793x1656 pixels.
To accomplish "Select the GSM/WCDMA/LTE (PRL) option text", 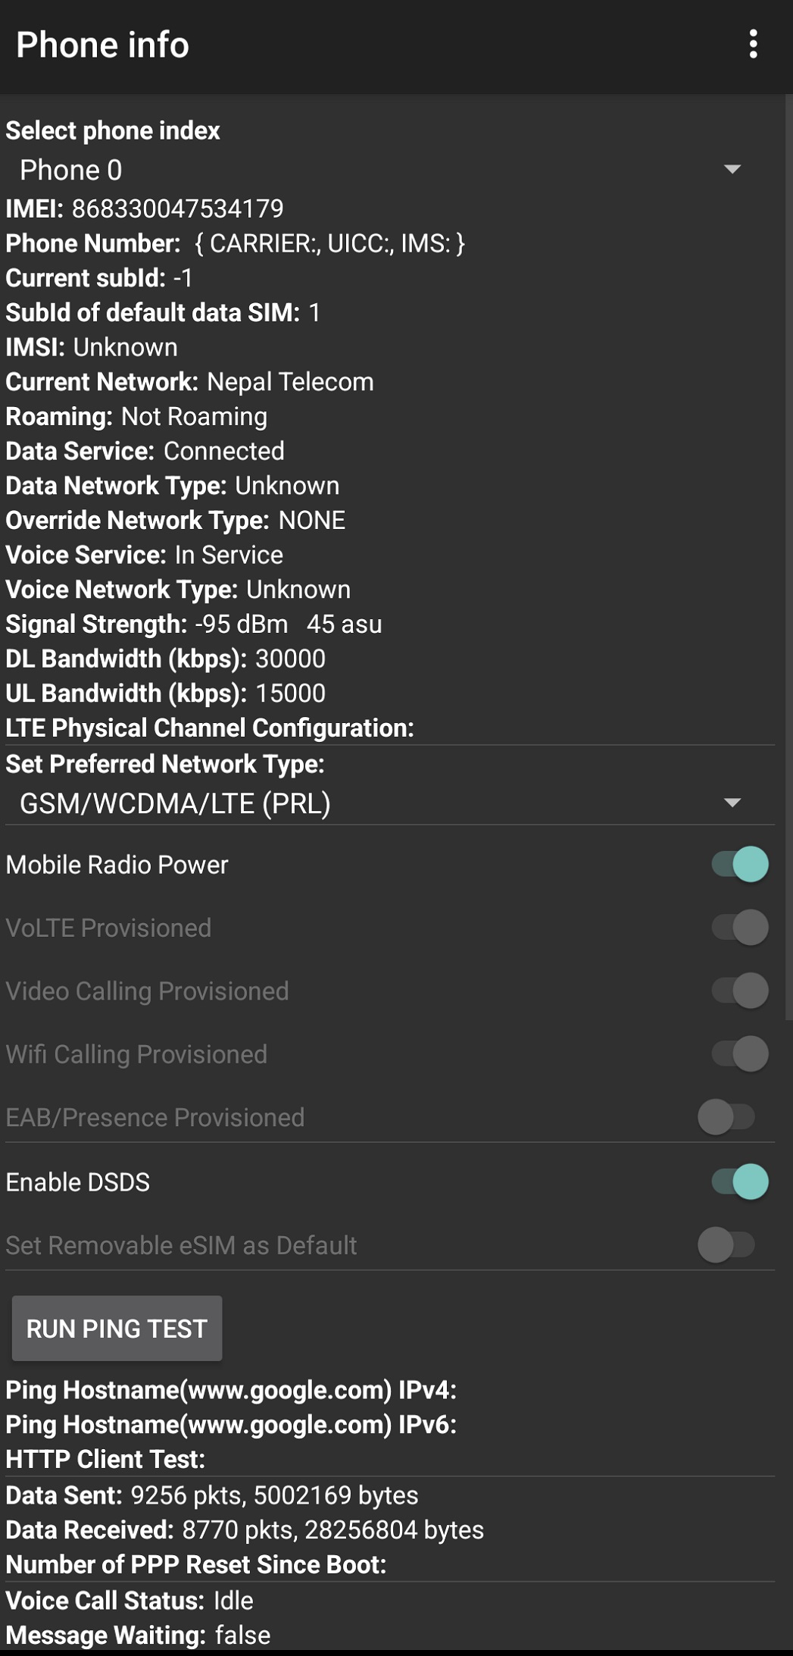I will click(x=176, y=804).
